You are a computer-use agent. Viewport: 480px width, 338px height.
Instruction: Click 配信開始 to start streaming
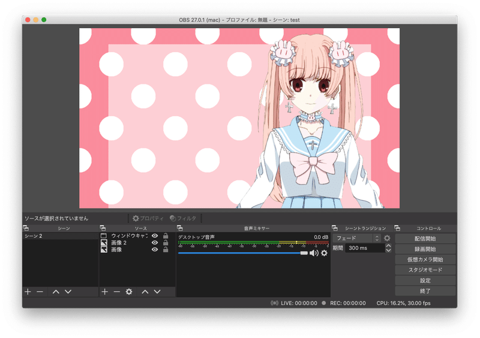(x=425, y=239)
